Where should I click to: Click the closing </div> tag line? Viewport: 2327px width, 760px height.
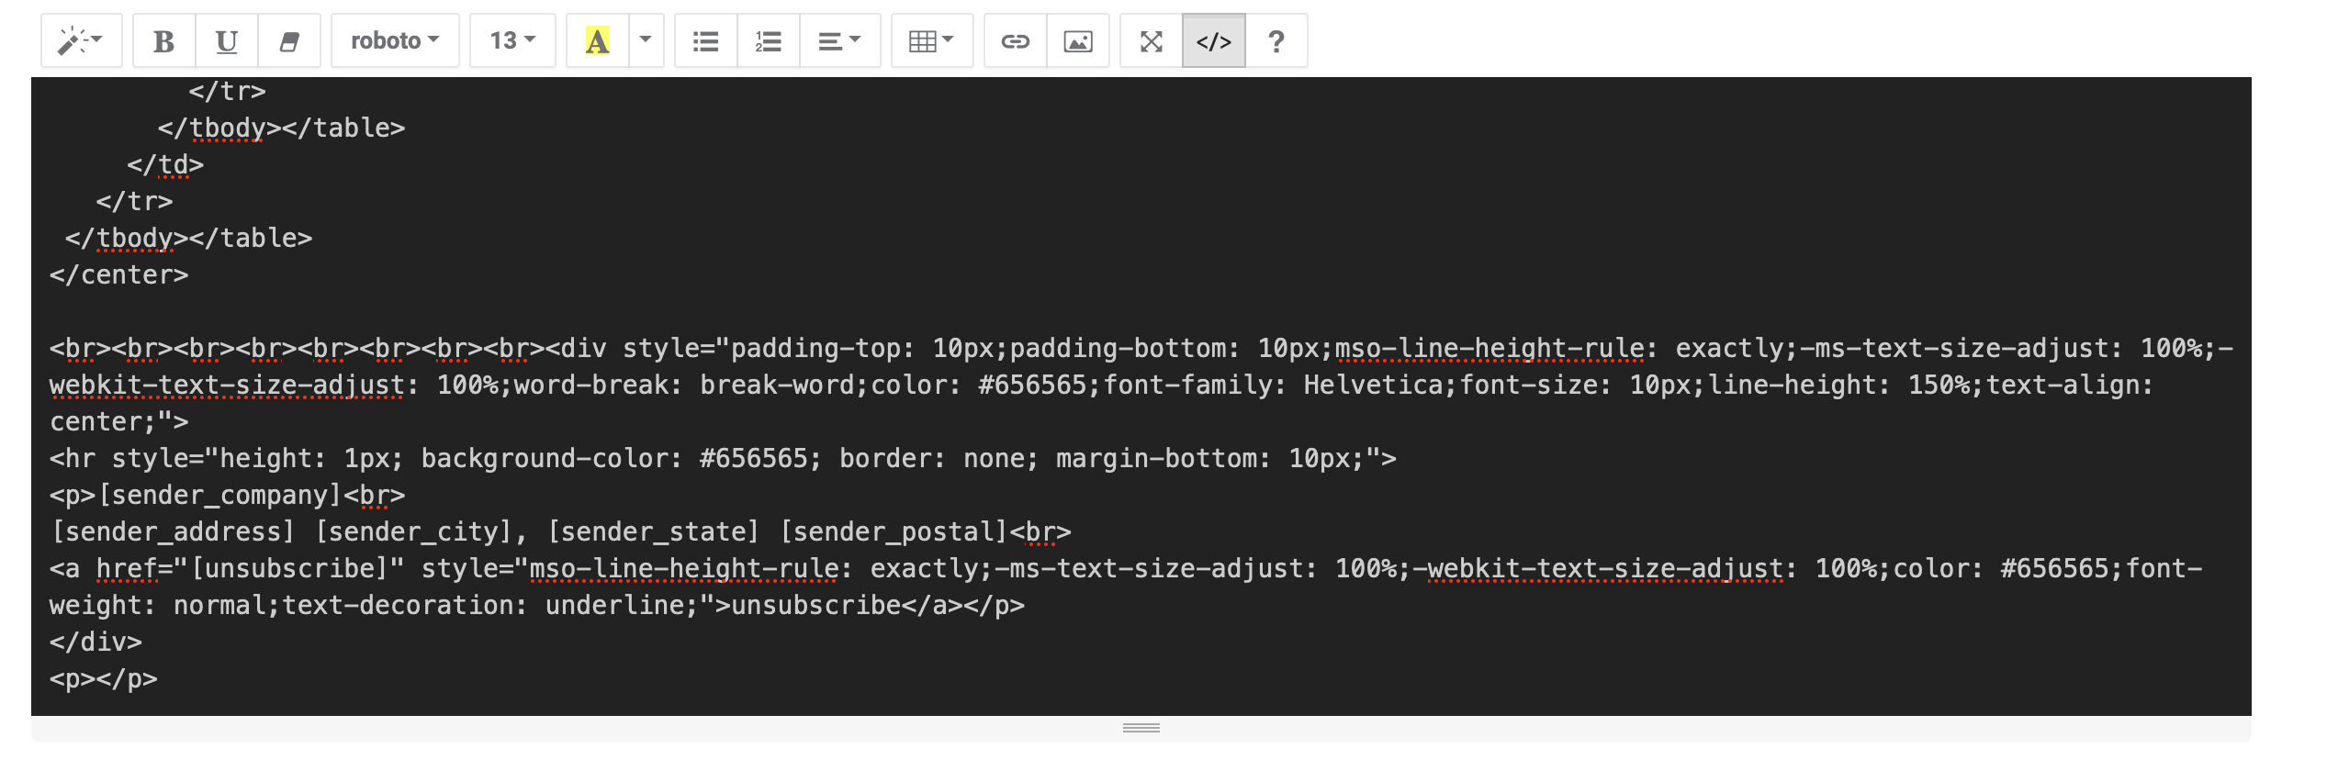96,643
